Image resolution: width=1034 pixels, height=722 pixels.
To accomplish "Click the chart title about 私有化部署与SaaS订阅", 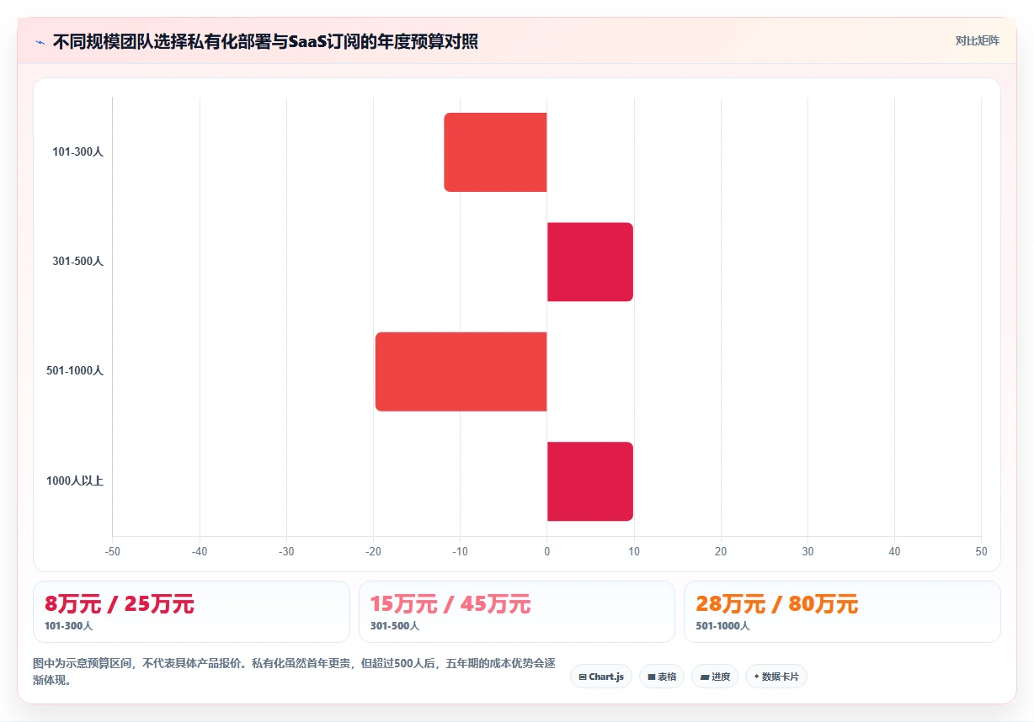I will click(x=265, y=41).
